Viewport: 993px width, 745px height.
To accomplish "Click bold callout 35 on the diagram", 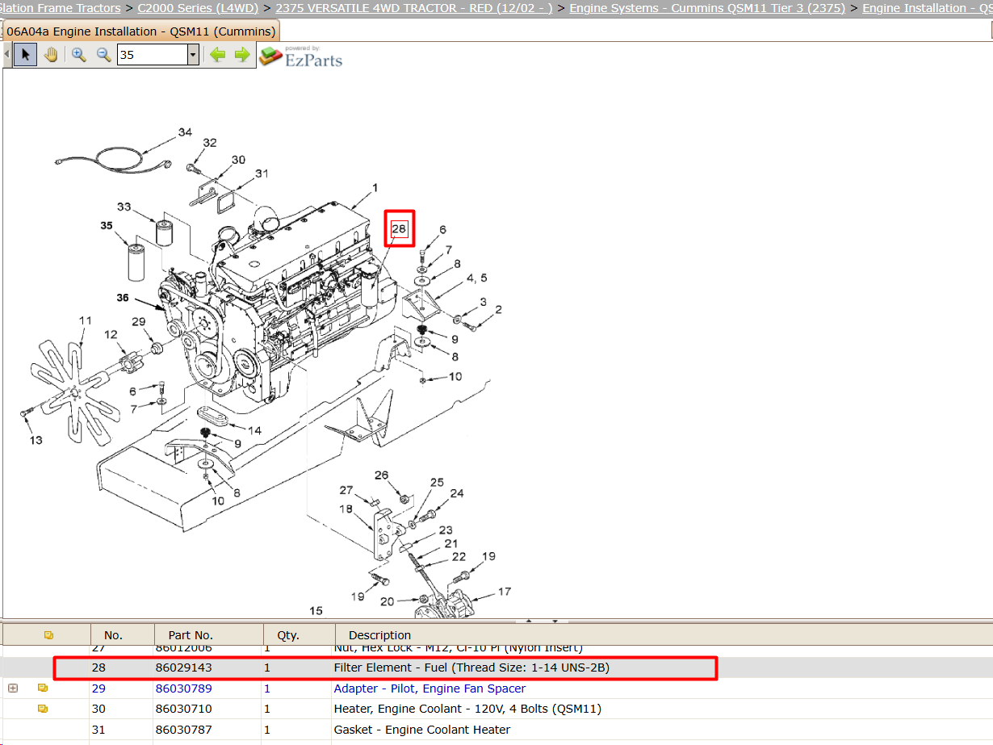I will coord(107,225).
